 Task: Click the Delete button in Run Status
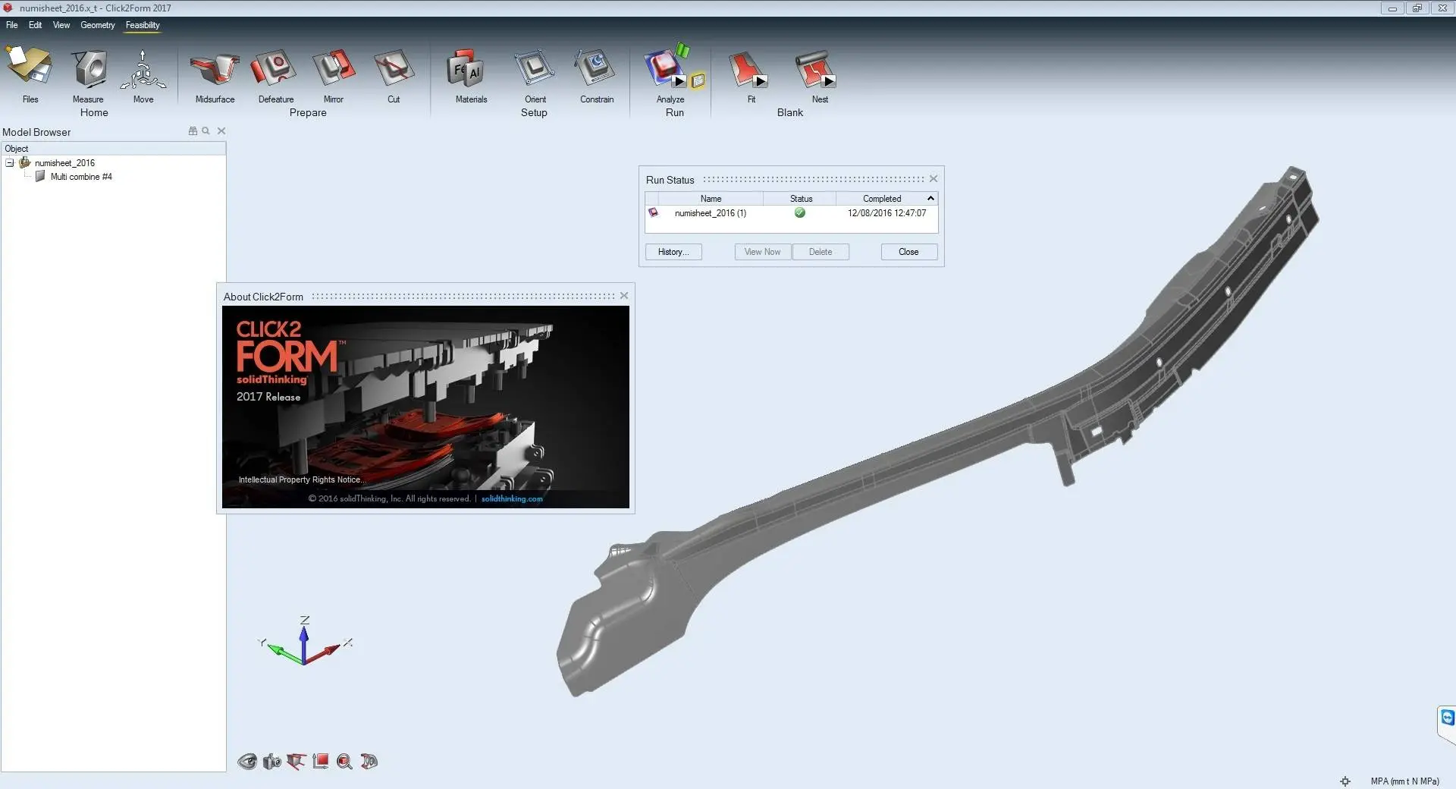click(821, 252)
